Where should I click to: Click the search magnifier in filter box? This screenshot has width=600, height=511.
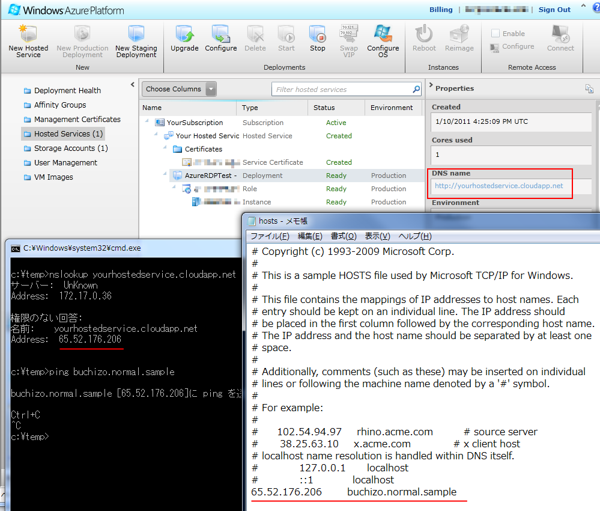pos(416,90)
